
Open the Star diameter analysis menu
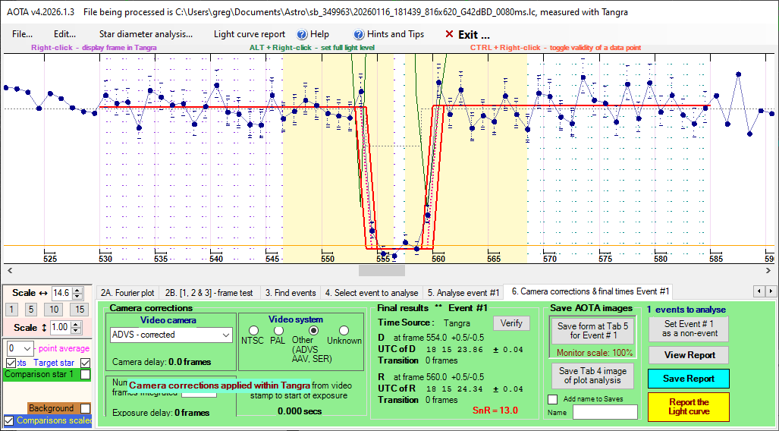click(x=146, y=34)
